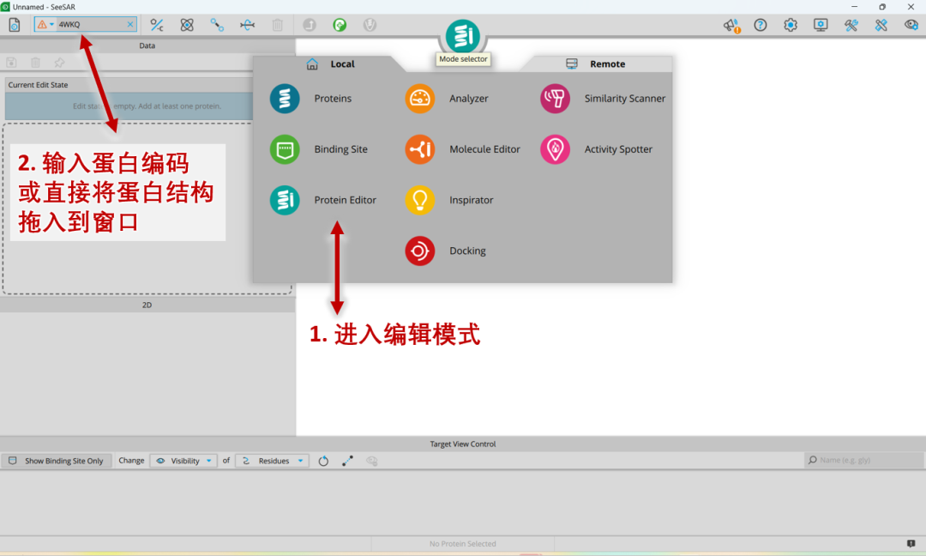
Task: Click the greyed upload arrow circle icon
Action: coord(310,25)
